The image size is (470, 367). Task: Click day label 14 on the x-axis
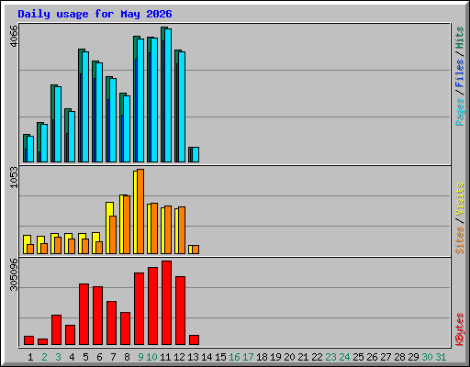(207, 357)
